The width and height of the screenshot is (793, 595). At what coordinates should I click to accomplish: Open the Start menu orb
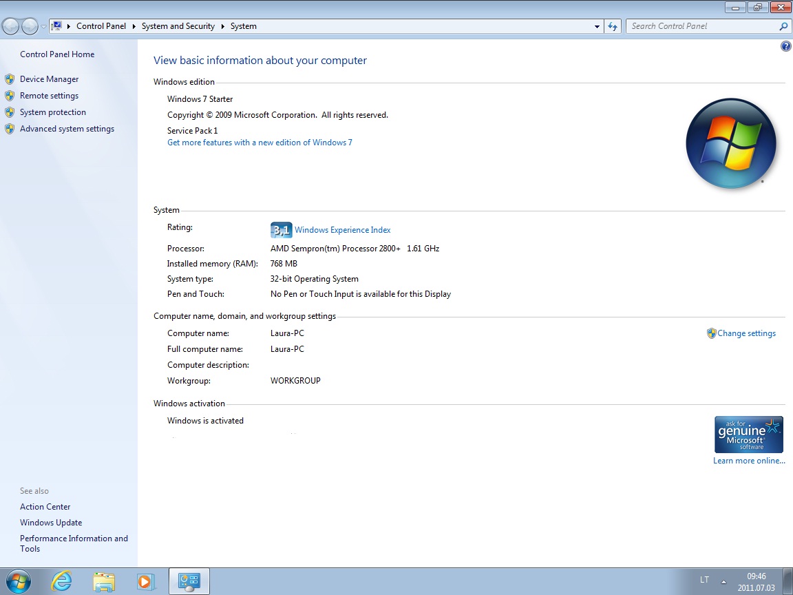(18, 581)
